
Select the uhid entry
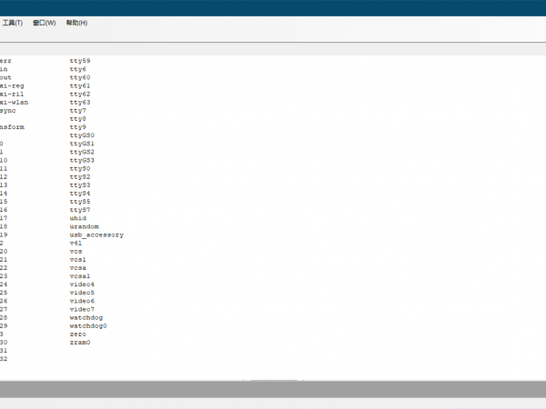coord(78,218)
